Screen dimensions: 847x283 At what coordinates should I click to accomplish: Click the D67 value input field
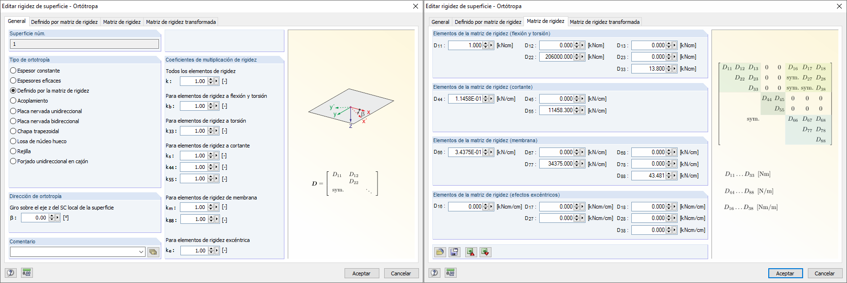click(x=556, y=152)
